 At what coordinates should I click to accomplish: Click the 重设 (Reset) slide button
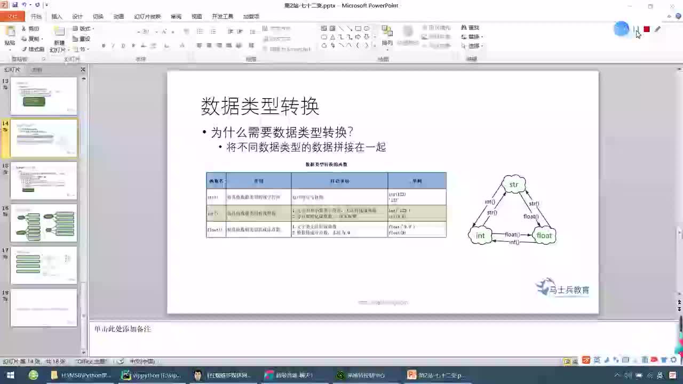coord(81,39)
